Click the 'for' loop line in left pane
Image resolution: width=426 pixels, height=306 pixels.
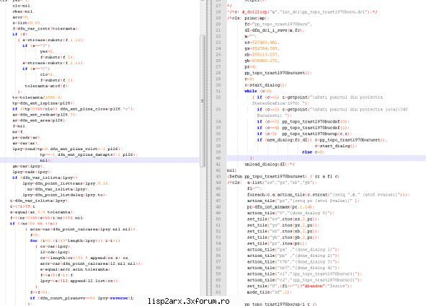pos(75,240)
